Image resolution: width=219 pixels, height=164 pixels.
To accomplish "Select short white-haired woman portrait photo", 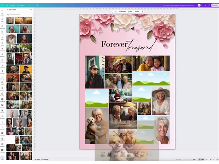I will [x=162, y=130].
